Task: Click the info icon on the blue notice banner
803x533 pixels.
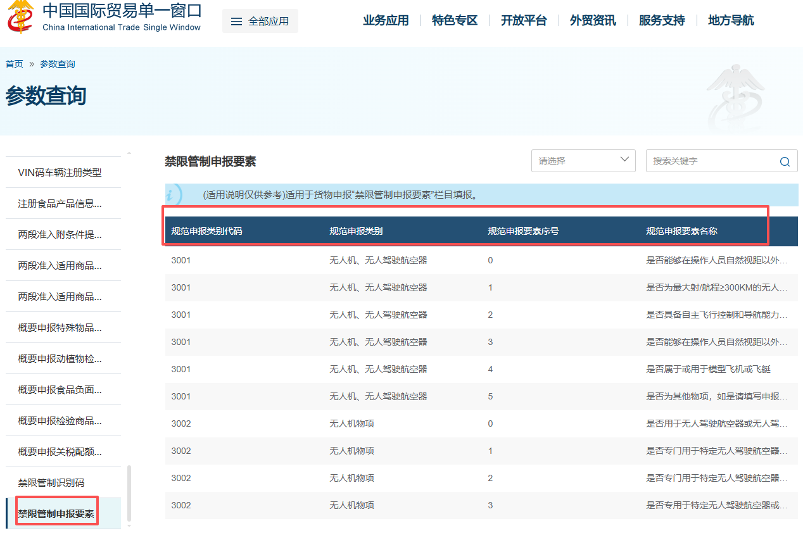Action: [171, 194]
